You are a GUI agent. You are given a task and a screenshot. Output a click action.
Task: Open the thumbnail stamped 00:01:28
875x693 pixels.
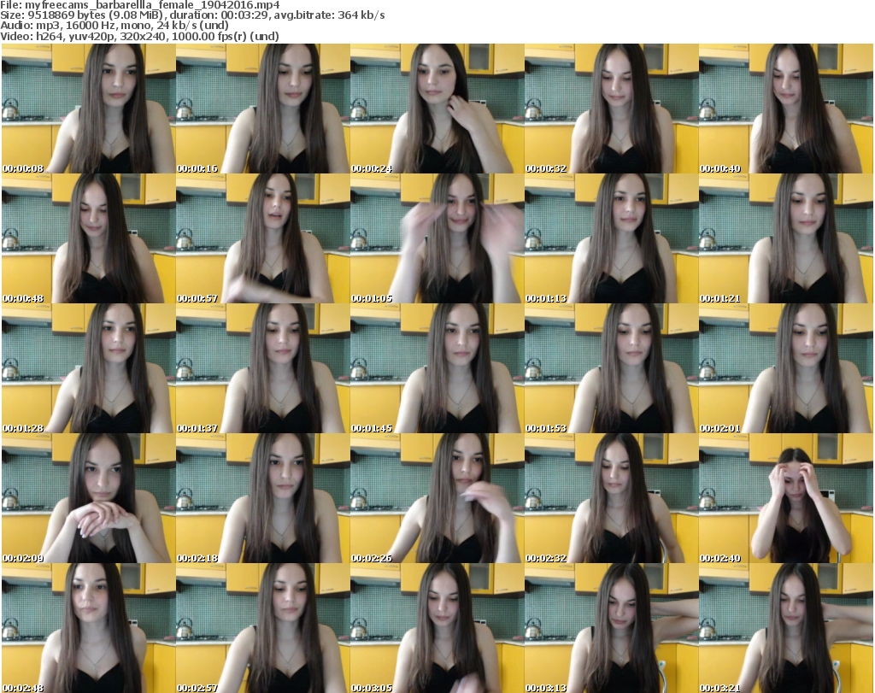(89, 368)
